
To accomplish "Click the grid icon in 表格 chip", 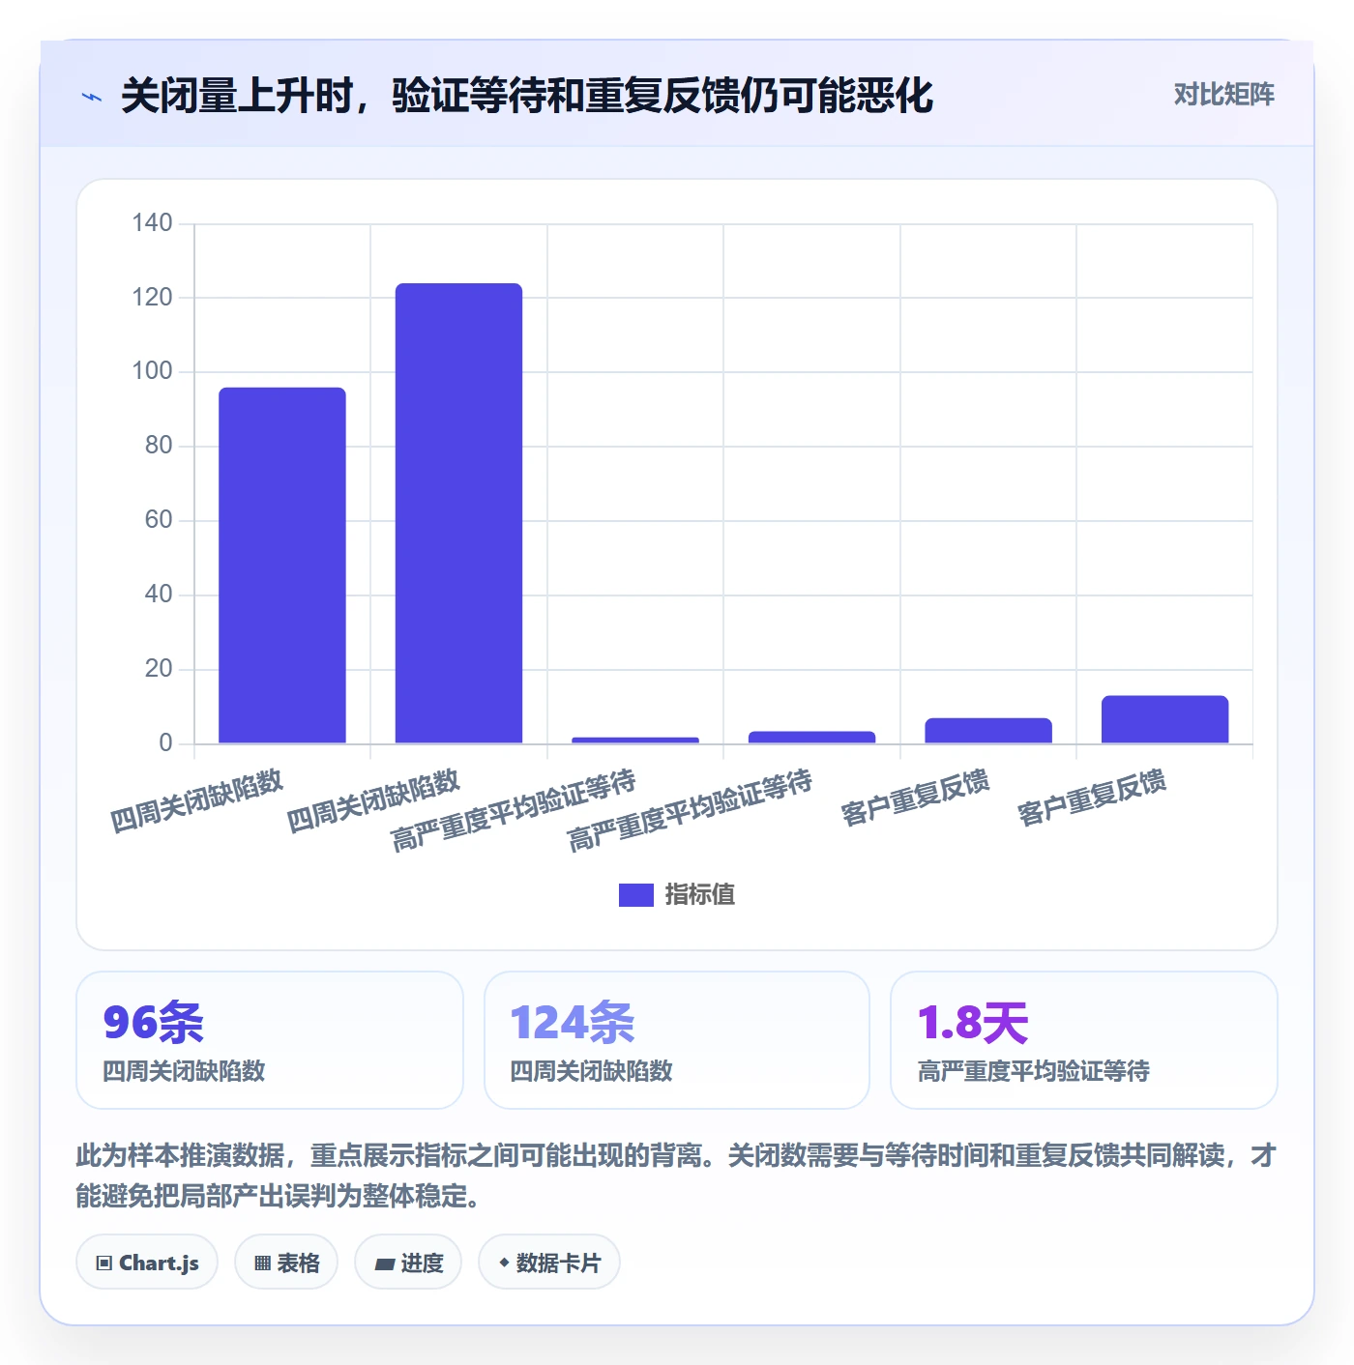I will [x=262, y=1263].
